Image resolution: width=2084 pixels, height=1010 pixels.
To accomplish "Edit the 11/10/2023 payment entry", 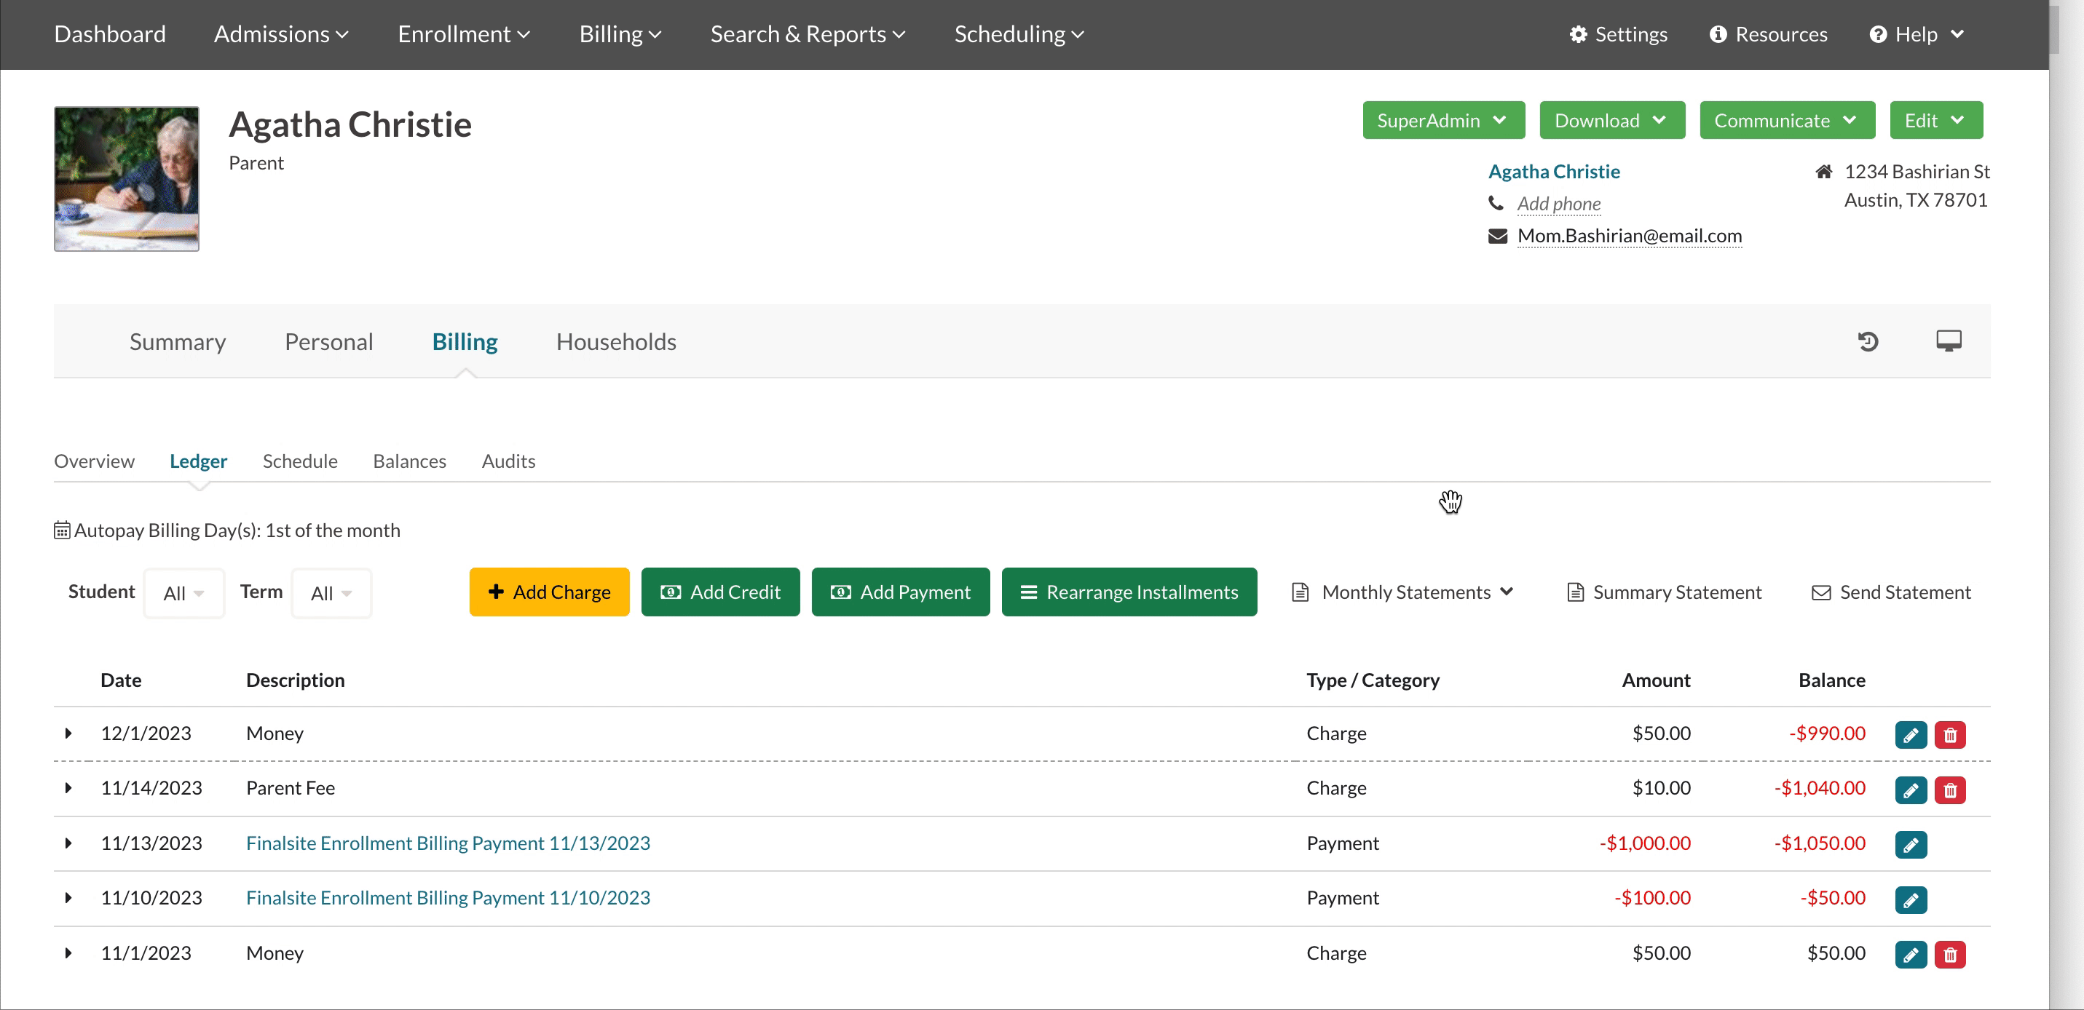I will 1910,900.
